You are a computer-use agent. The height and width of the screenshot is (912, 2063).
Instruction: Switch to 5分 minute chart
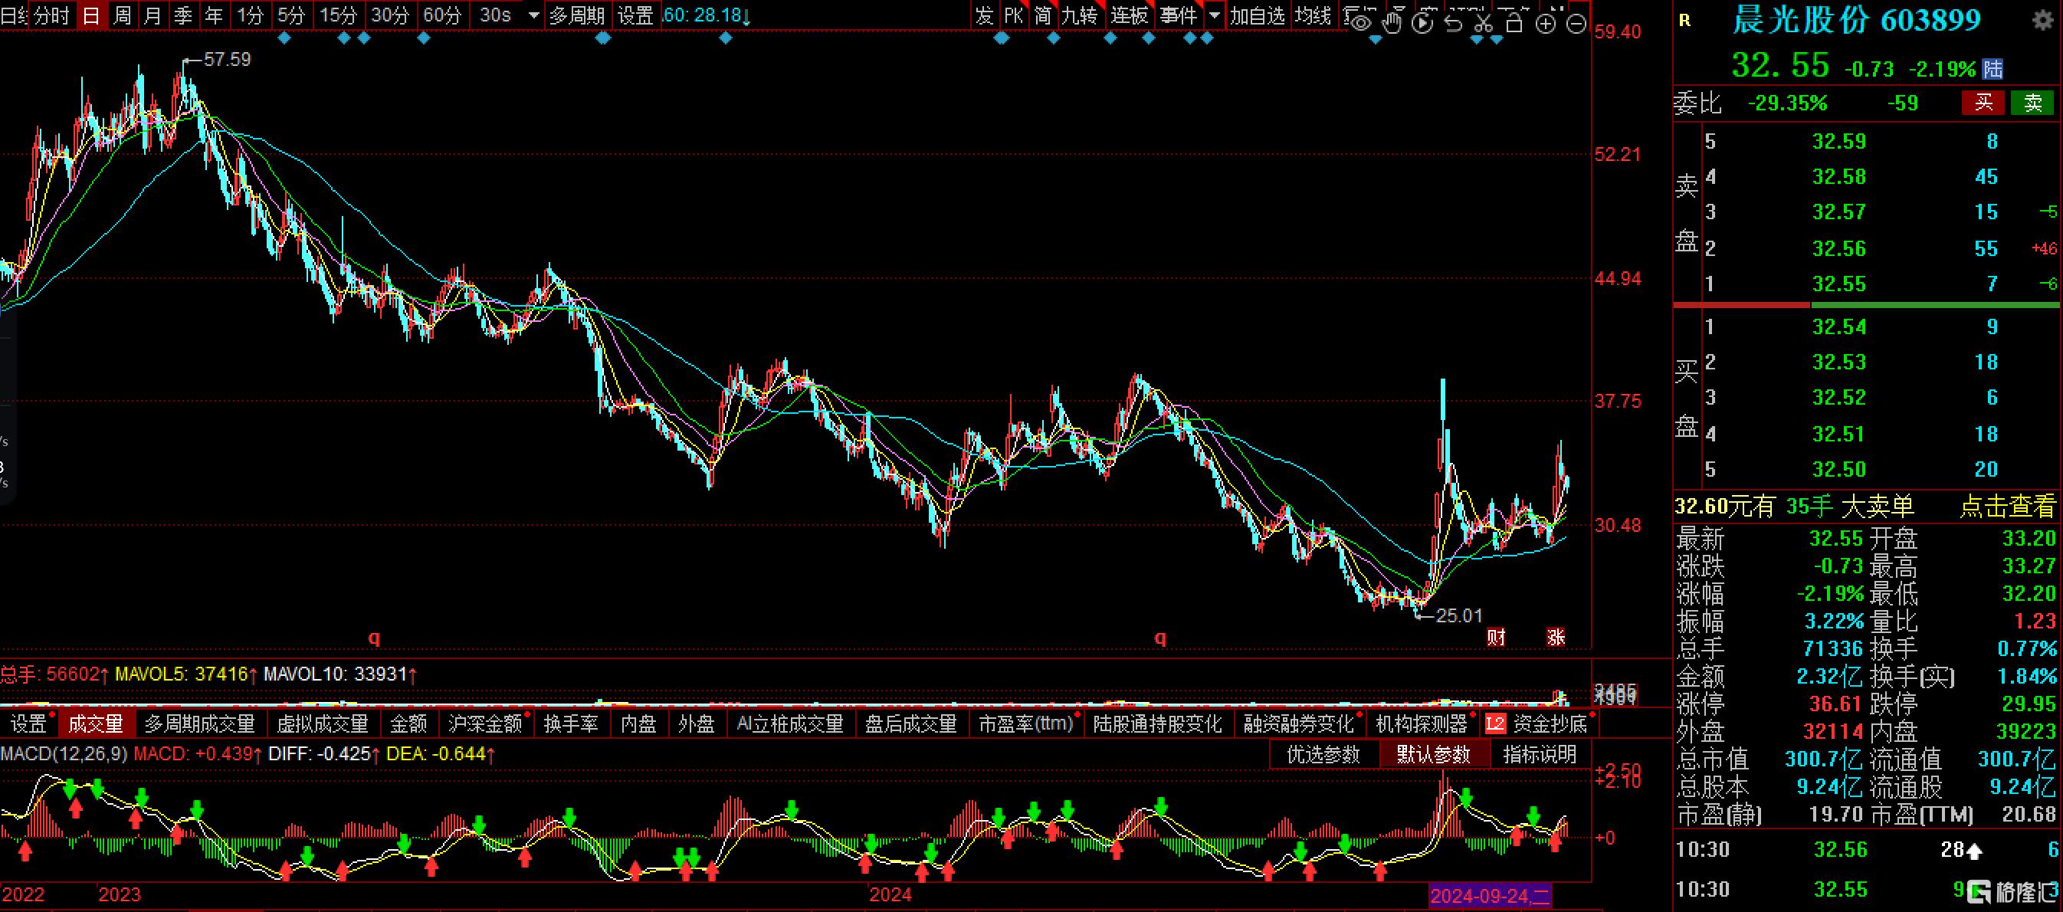290,15
